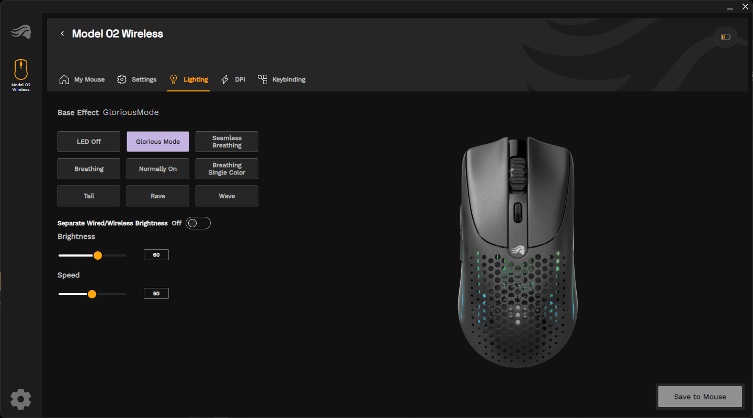Viewport: 753px width, 418px height.
Task: Select the LED Off effect
Action: (89, 142)
